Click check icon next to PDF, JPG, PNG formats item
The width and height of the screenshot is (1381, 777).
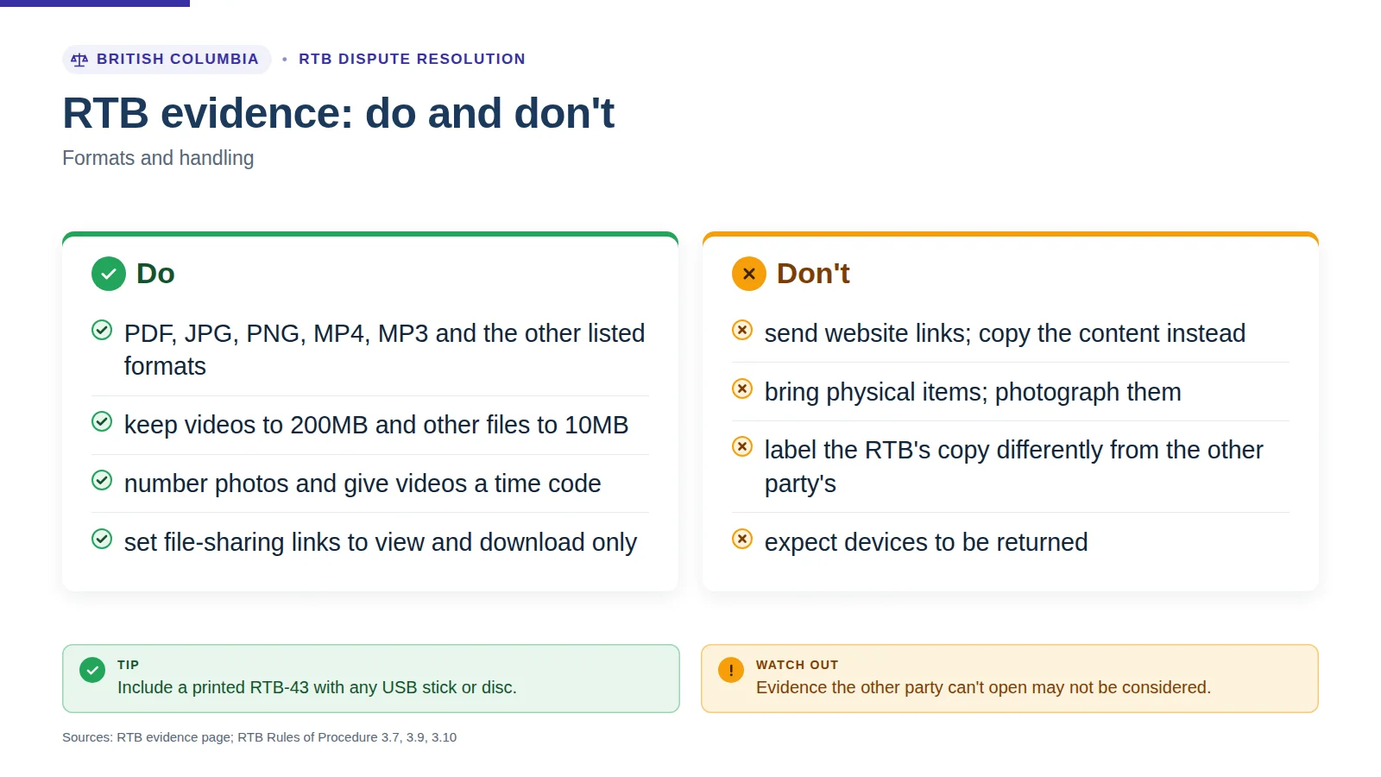[x=102, y=330]
